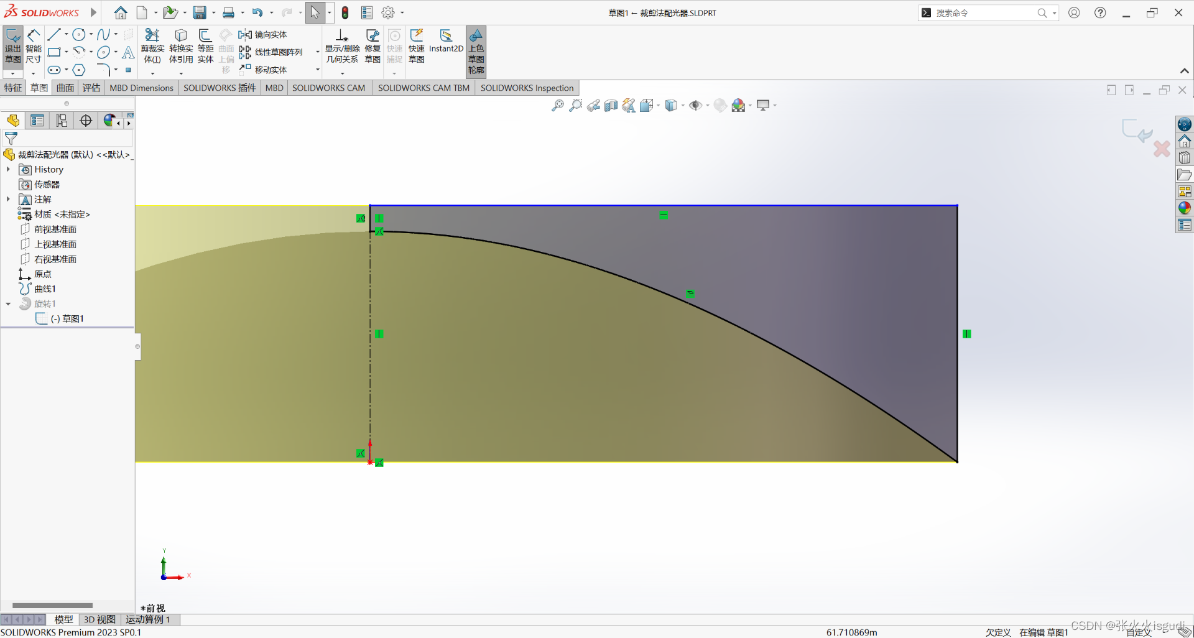Click Move Entities (移动实体)

pos(262,70)
